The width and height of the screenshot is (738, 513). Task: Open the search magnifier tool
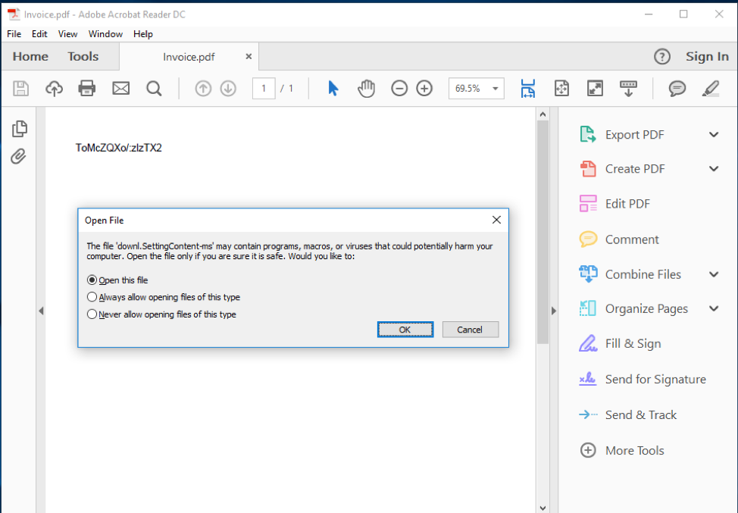(x=154, y=89)
